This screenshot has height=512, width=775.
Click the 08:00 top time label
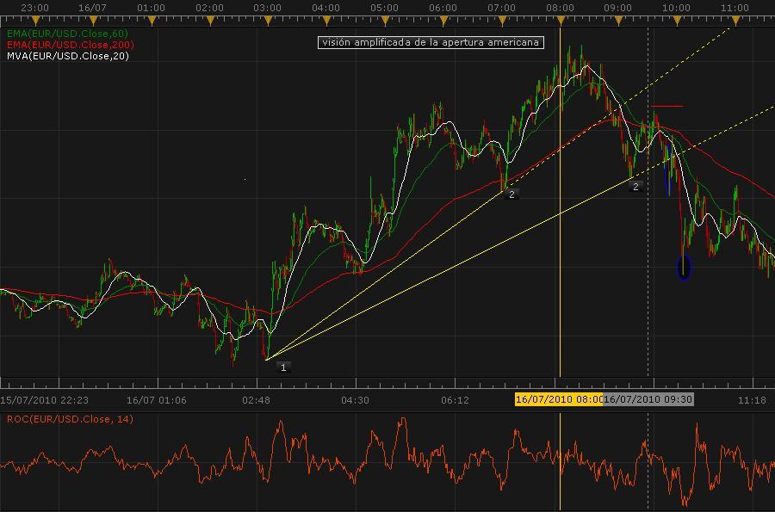click(560, 8)
